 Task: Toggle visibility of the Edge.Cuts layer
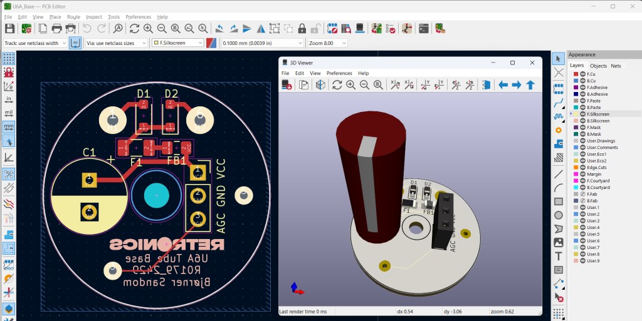coord(582,167)
